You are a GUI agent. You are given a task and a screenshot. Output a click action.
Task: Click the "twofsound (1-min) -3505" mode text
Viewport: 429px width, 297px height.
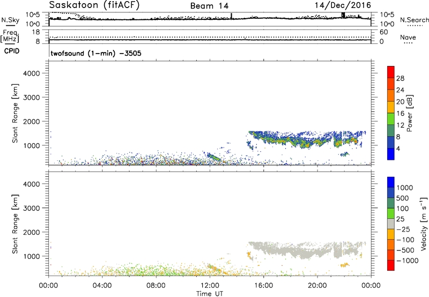96,53
